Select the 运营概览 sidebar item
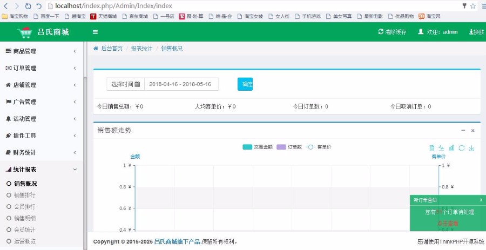 coord(25,241)
